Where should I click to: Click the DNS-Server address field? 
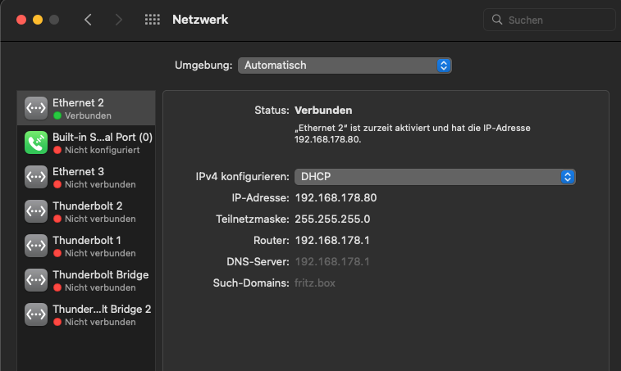click(332, 262)
